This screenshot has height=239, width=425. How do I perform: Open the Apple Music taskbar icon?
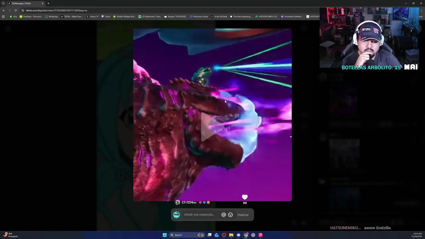point(260,235)
